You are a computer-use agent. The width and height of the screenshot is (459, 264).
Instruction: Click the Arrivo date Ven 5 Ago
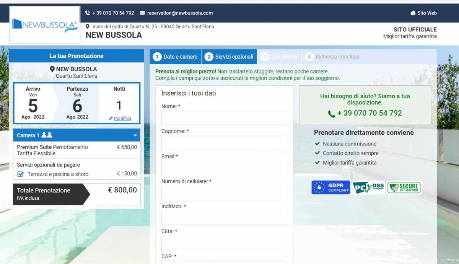click(x=33, y=103)
